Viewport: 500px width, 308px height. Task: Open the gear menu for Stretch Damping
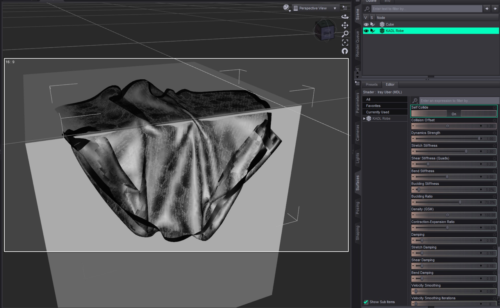[495, 247]
